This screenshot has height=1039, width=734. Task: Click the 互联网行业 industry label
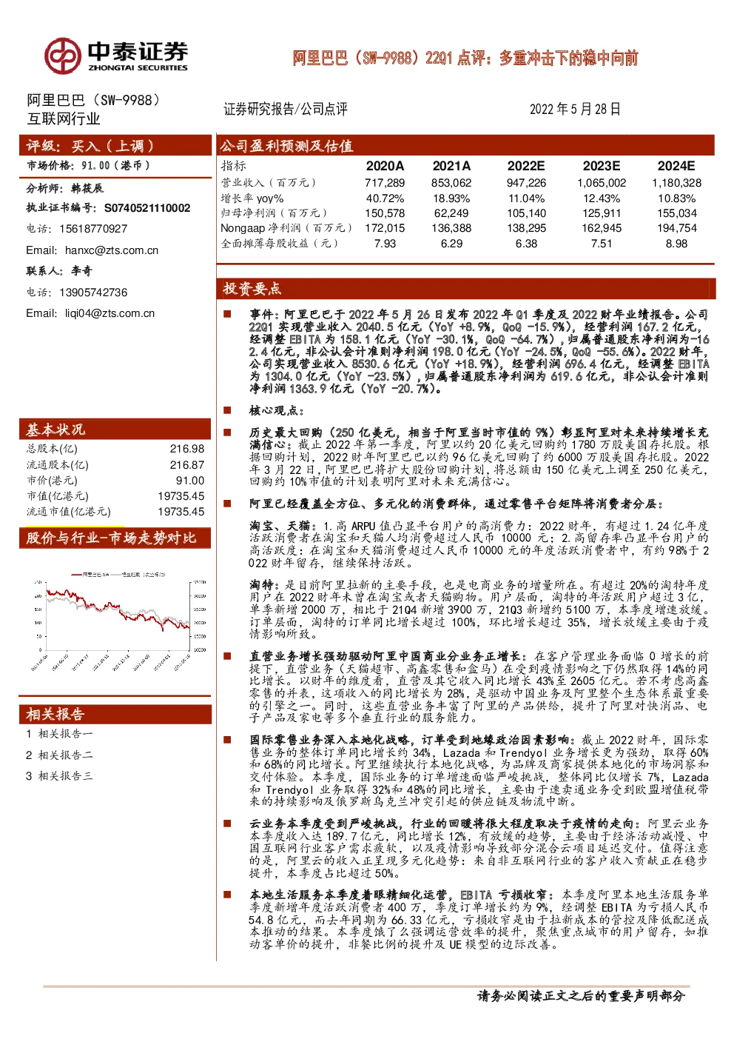coord(64,118)
